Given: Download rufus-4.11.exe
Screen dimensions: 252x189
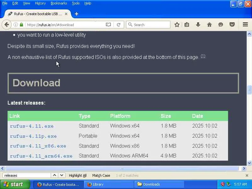Looking at the screenshot, I should (32, 126).
